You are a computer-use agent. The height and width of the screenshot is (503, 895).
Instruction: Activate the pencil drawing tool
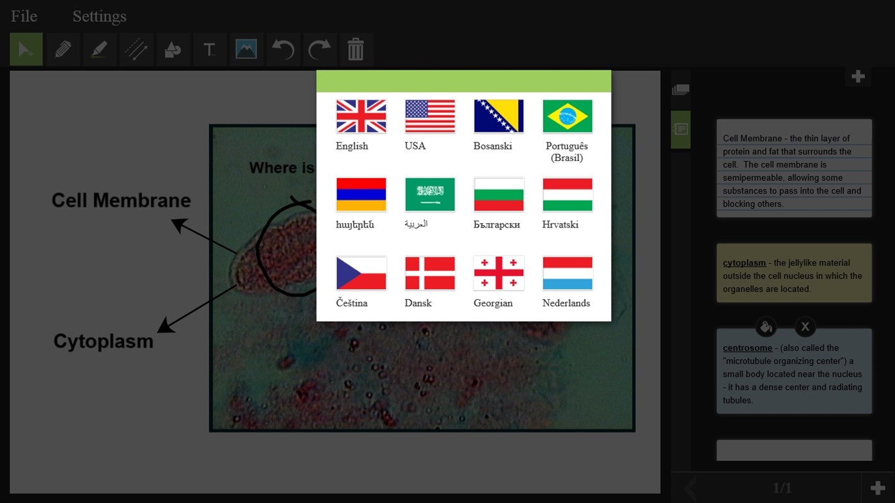click(63, 49)
